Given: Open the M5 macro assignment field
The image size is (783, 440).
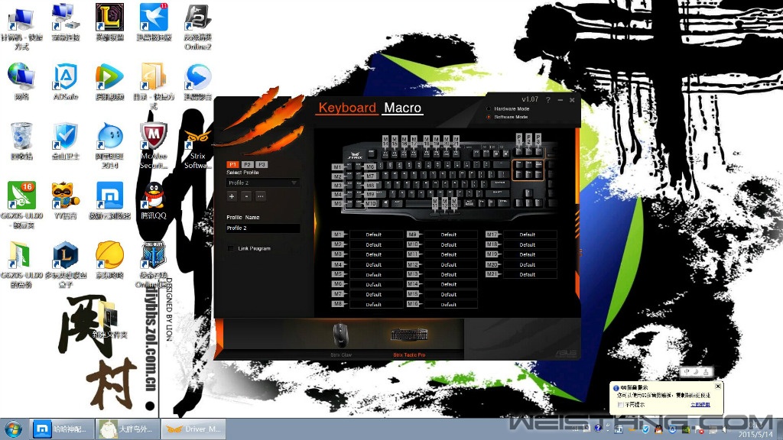Looking at the screenshot, I should pos(376,274).
